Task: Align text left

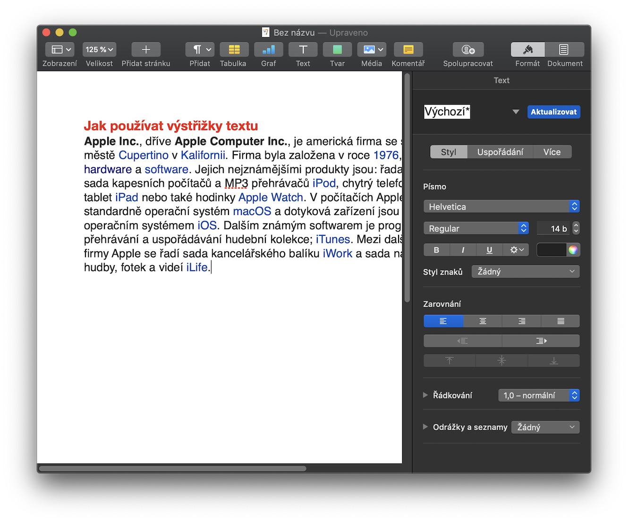Action: [x=443, y=321]
